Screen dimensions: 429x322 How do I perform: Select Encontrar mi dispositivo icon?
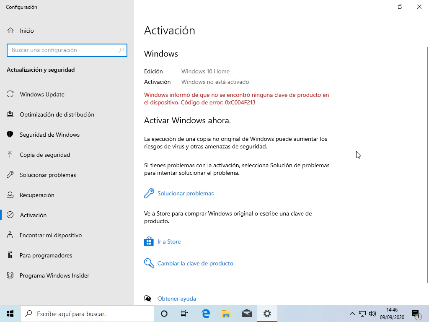(x=10, y=235)
